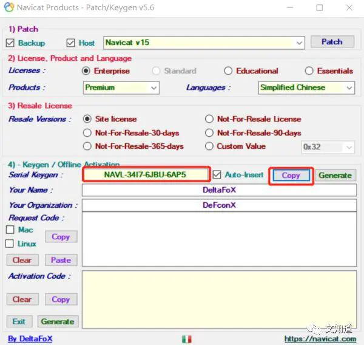Image resolution: width=364 pixels, height=345 pixels.
Task: Generate the activation code
Action: click(x=58, y=321)
